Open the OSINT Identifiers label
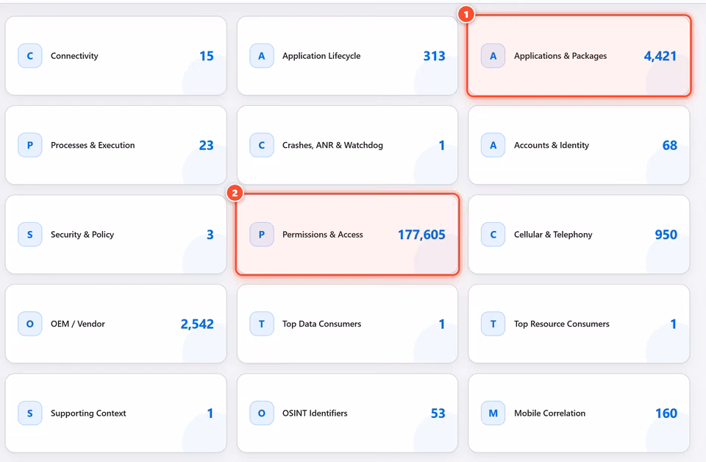The height and width of the screenshot is (462, 706). point(315,413)
